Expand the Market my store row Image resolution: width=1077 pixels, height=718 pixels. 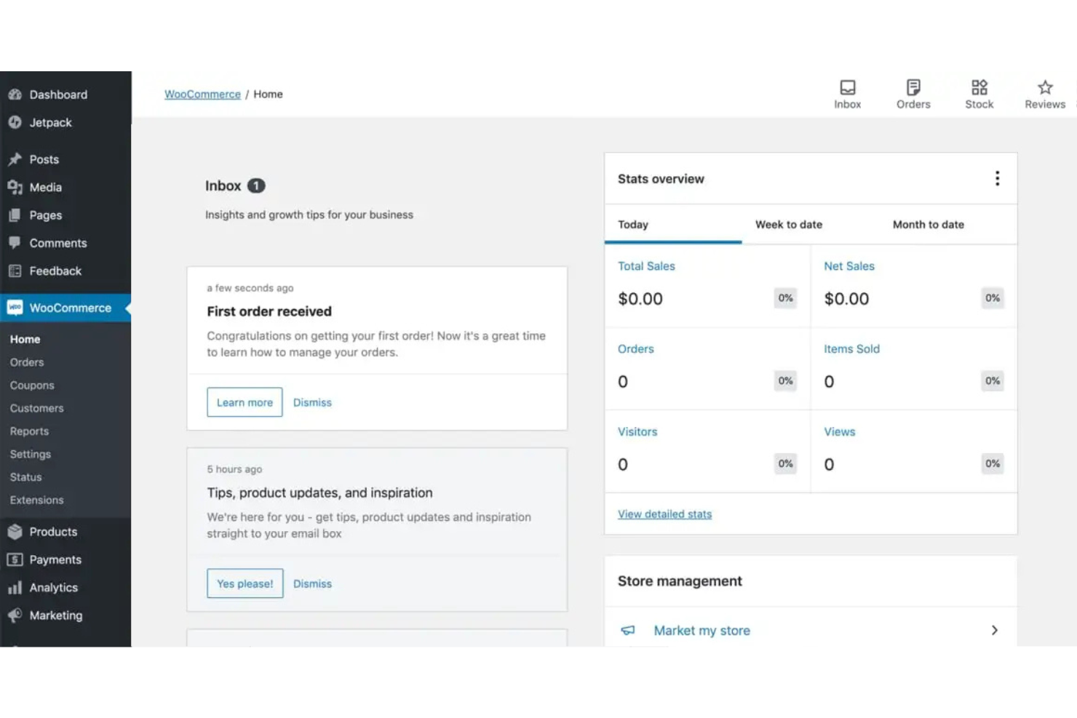point(995,630)
